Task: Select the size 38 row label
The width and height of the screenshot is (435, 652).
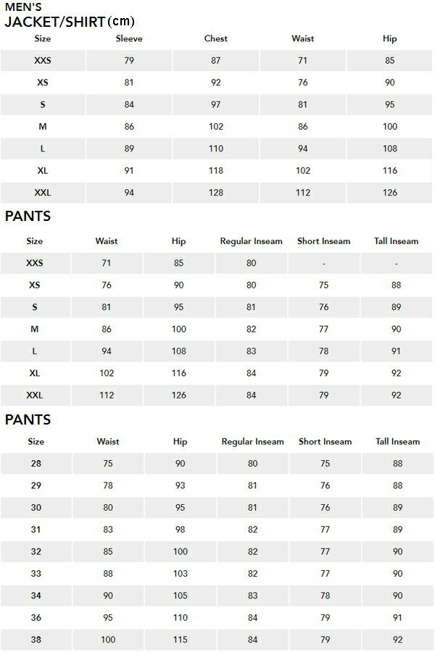Action: [x=36, y=640]
